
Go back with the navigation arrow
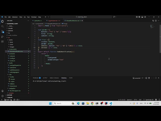46,17
